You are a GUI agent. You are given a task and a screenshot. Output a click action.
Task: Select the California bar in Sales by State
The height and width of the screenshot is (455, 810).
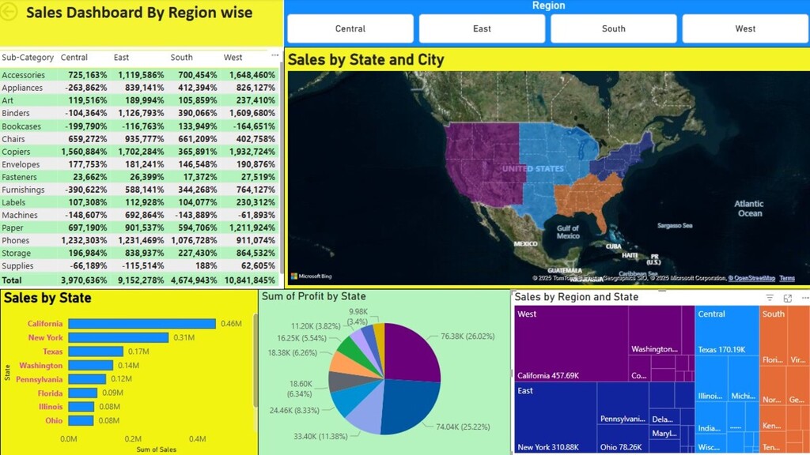click(x=142, y=323)
